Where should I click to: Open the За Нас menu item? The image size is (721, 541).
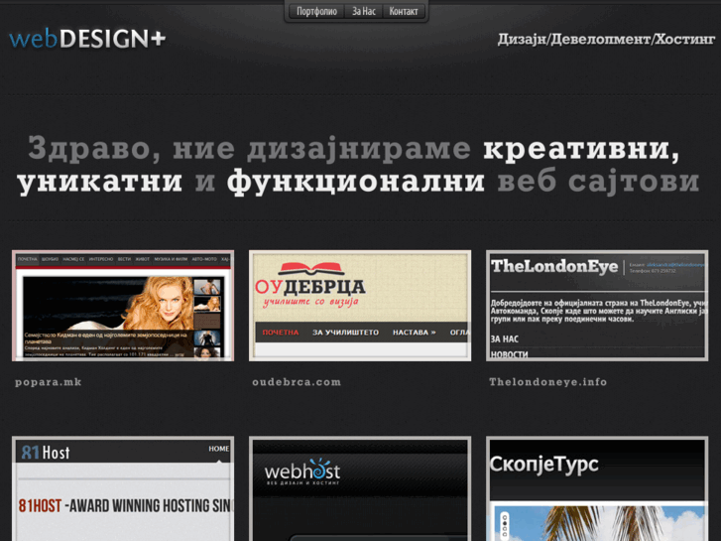364,11
